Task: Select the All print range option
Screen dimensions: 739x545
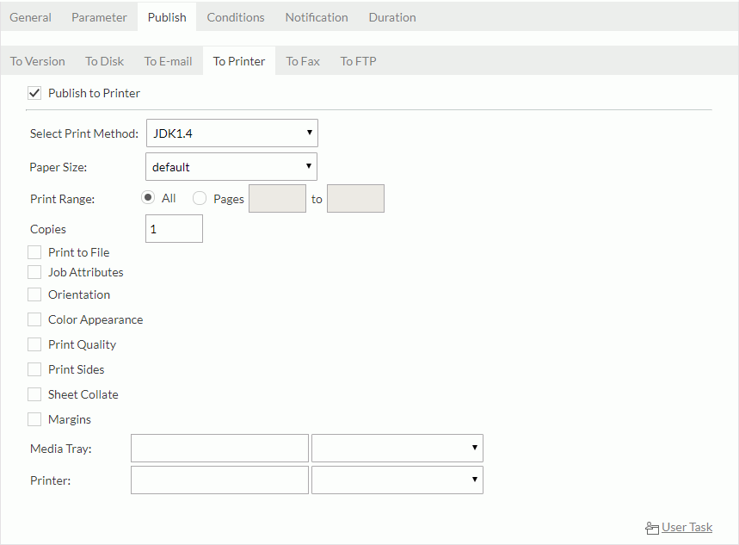Action: pyautogui.click(x=148, y=198)
